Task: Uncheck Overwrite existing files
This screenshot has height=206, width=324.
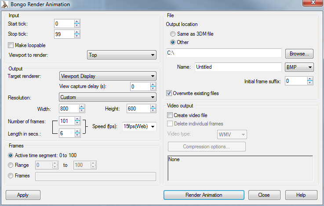Action: (169, 93)
